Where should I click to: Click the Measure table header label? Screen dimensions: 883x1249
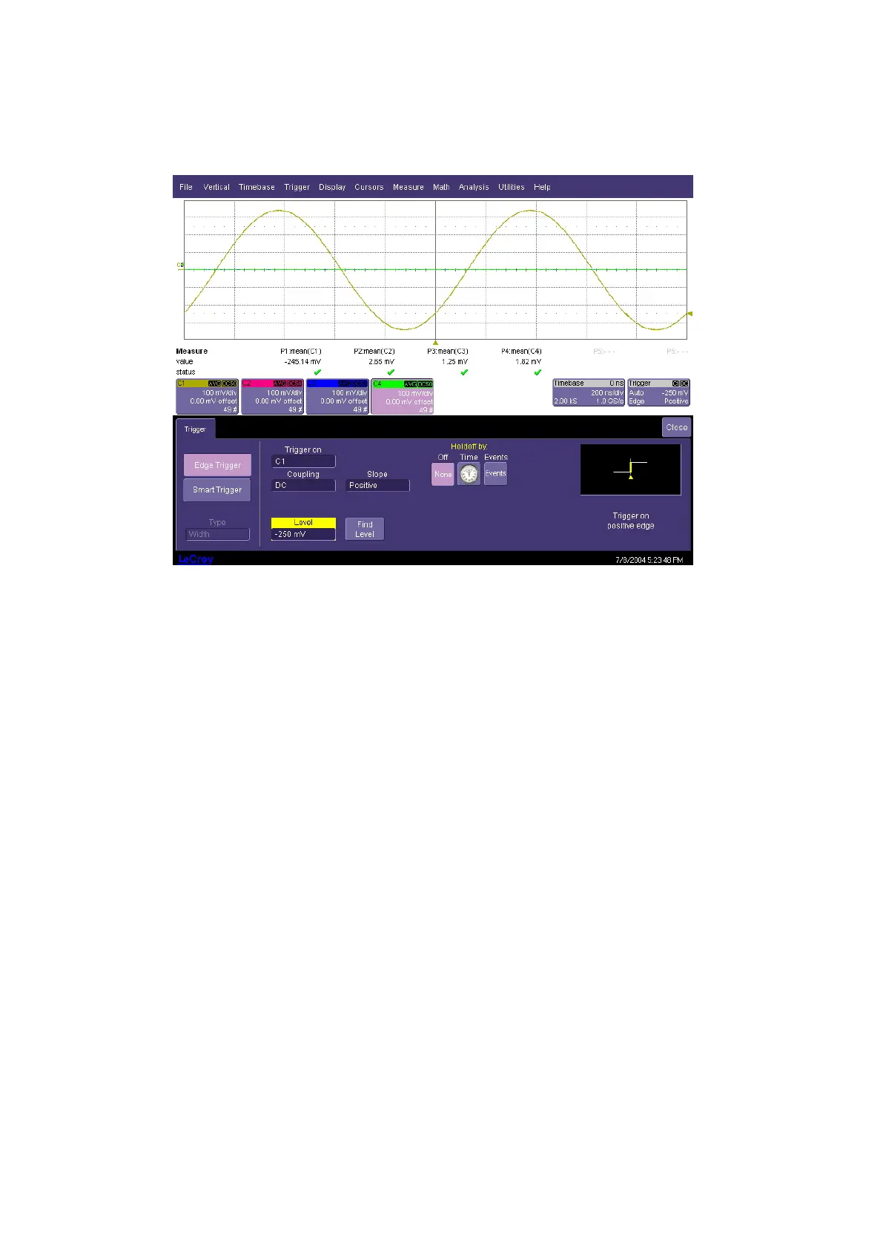(191, 352)
